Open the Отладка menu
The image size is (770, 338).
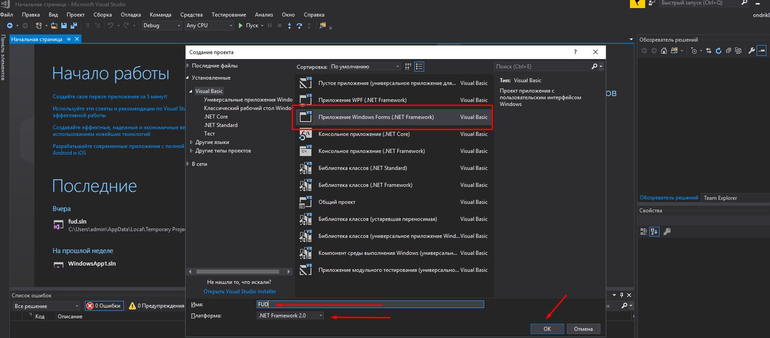click(131, 15)
